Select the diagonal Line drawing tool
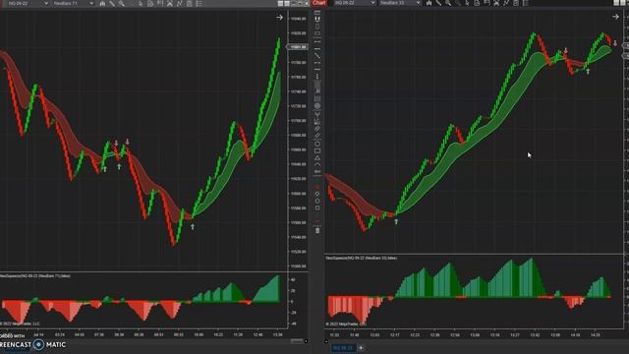This screenshot has height=354, width=629. [317, 56]
